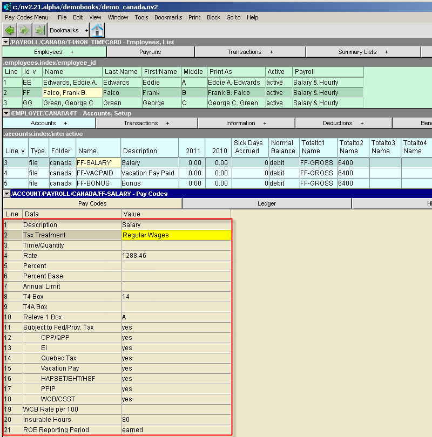This screenshot has width=432, height=437.
Task: Collapse the FF-SALARY Pay Codes panel
Action: [x=6, y=194]
